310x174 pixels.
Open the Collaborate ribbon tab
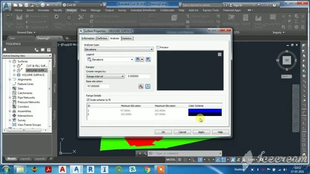coord(167,10)
